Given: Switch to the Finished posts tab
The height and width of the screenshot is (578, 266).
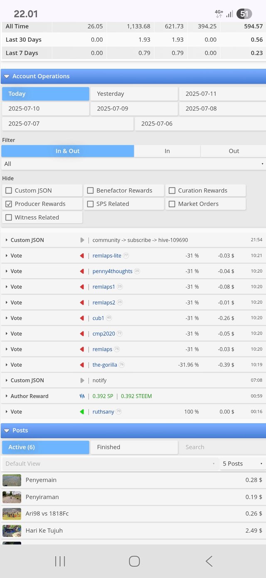Looking at the screenshot, I should 134,447.
